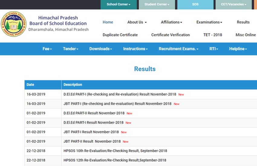Select Results in the navigation bar
The height and width of the screenshot is (166, 257).
pos(243,22)
